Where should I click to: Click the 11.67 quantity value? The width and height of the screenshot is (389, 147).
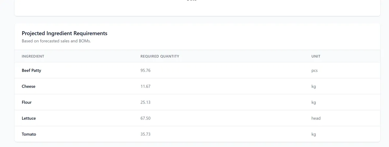(x=145, y=86)
